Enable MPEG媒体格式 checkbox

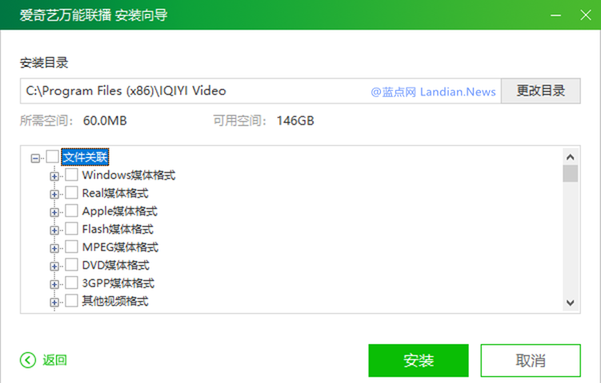[72, 246]
